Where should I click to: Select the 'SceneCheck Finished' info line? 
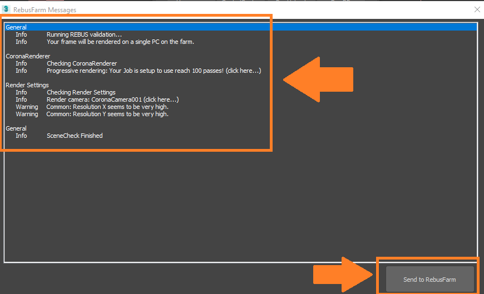pos(75,136)
